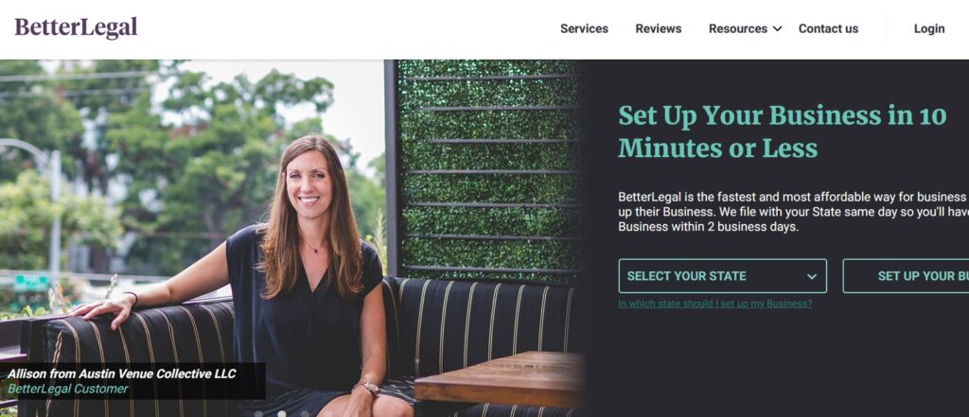
Task: Click the Set Up Your Business button
Action: (x=906, y=275)
